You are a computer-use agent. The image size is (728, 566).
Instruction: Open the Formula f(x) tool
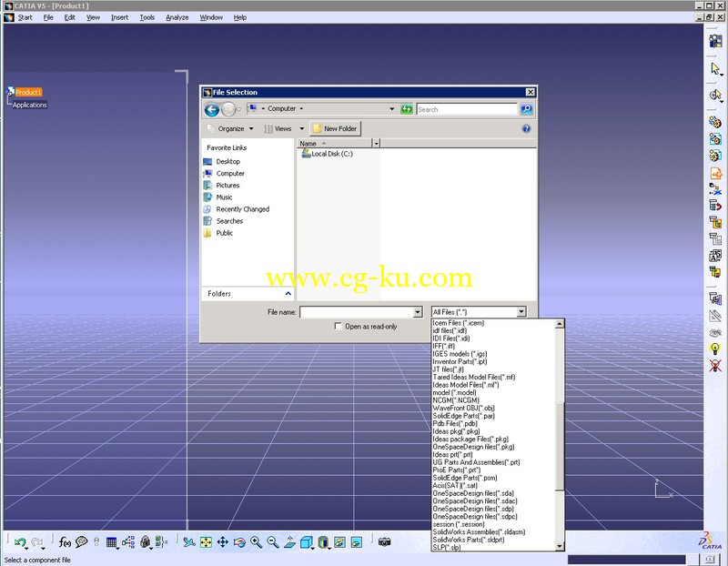[x=66, y=542]
